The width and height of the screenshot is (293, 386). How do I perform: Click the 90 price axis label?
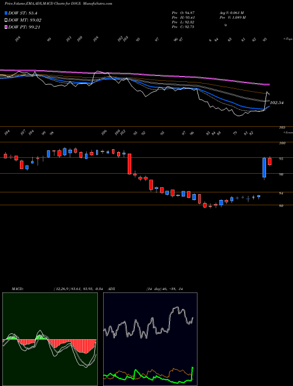(281, 174)
